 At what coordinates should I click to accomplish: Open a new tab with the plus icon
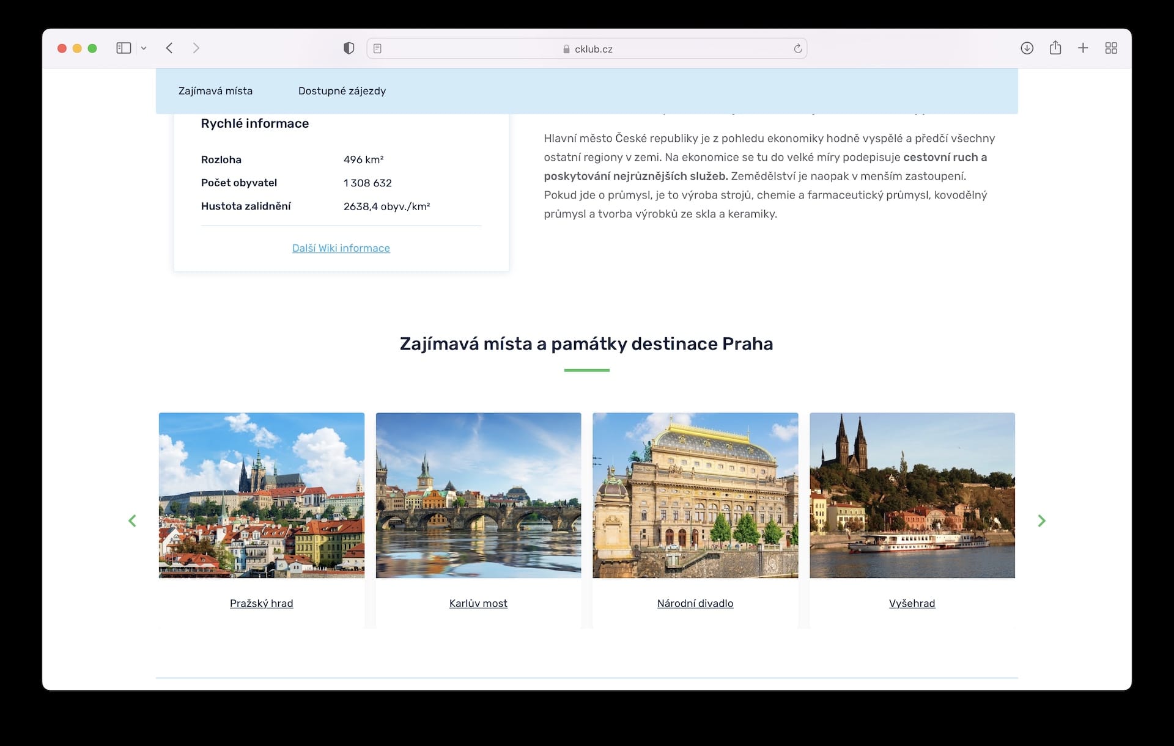(1083, 48)
